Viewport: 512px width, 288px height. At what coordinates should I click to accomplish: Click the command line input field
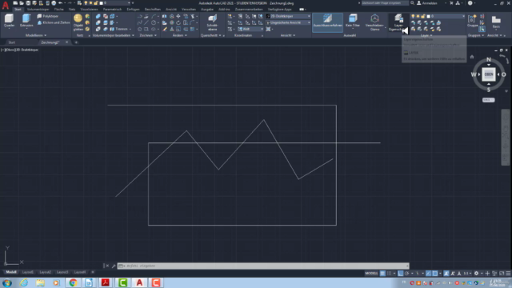pyautogui.click(x=263, y=266)
